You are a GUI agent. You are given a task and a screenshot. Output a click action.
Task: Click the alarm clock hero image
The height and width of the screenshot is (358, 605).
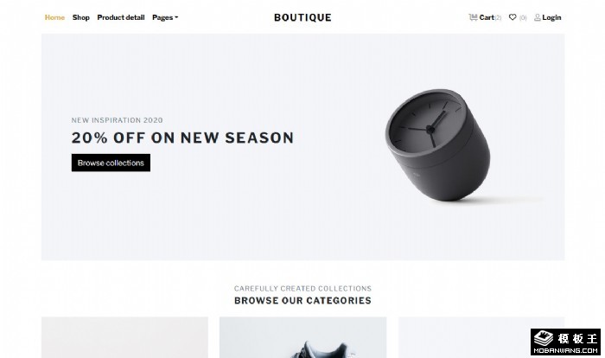pos(438,144)
